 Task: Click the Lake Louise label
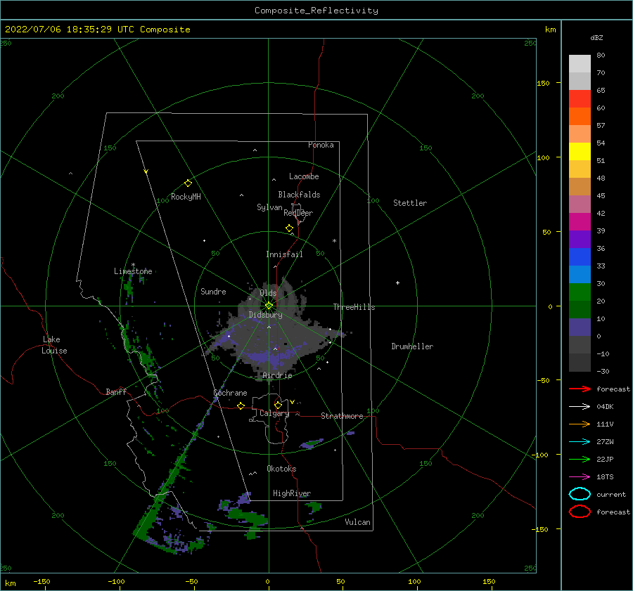pyautogui.click(x=54, y=345)
